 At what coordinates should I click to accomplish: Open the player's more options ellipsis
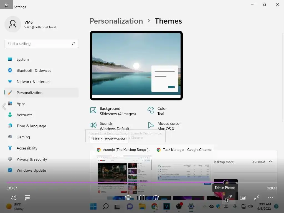[270, 198]
